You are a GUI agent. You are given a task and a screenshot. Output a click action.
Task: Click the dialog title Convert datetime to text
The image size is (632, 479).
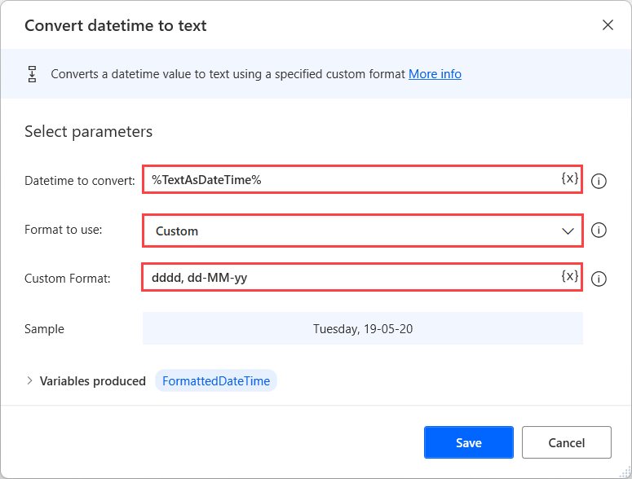[116, 25]
